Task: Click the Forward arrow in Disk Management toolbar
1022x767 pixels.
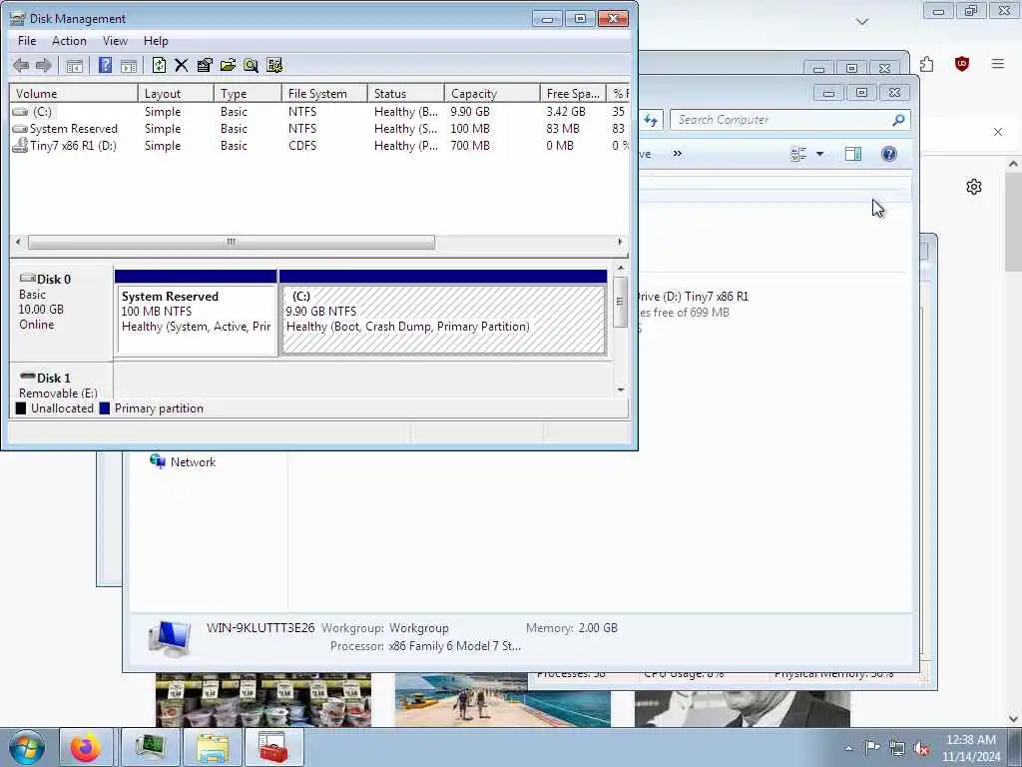Action: coord(44,65)
